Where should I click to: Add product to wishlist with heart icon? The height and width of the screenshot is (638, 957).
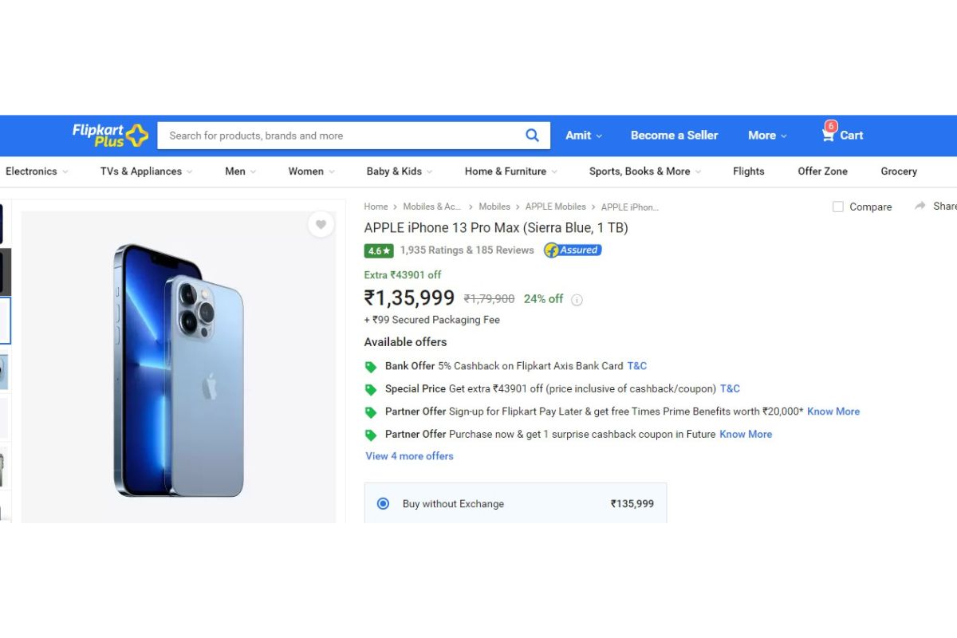321,225
